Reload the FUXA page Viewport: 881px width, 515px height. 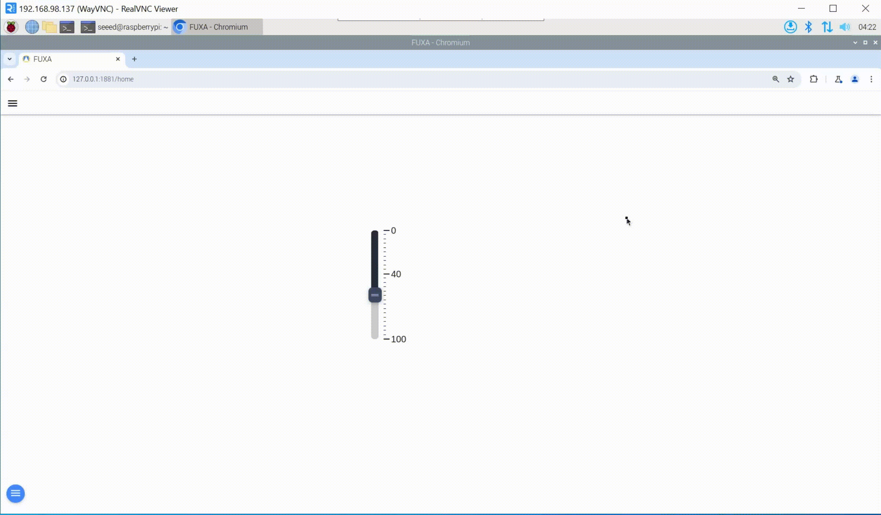(44, 79)
